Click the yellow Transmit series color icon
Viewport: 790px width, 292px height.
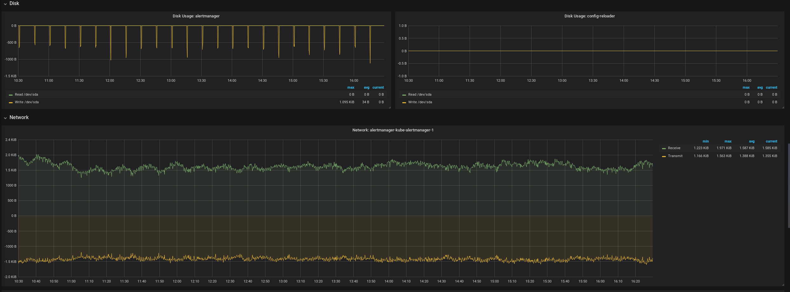click(x=664, y=156)
